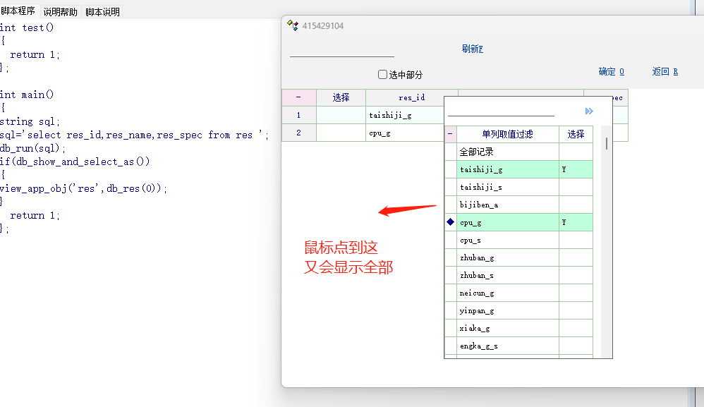704x407 pixels.
Task: Collapse the filter list using minus header cell
Action: [450, 134]
